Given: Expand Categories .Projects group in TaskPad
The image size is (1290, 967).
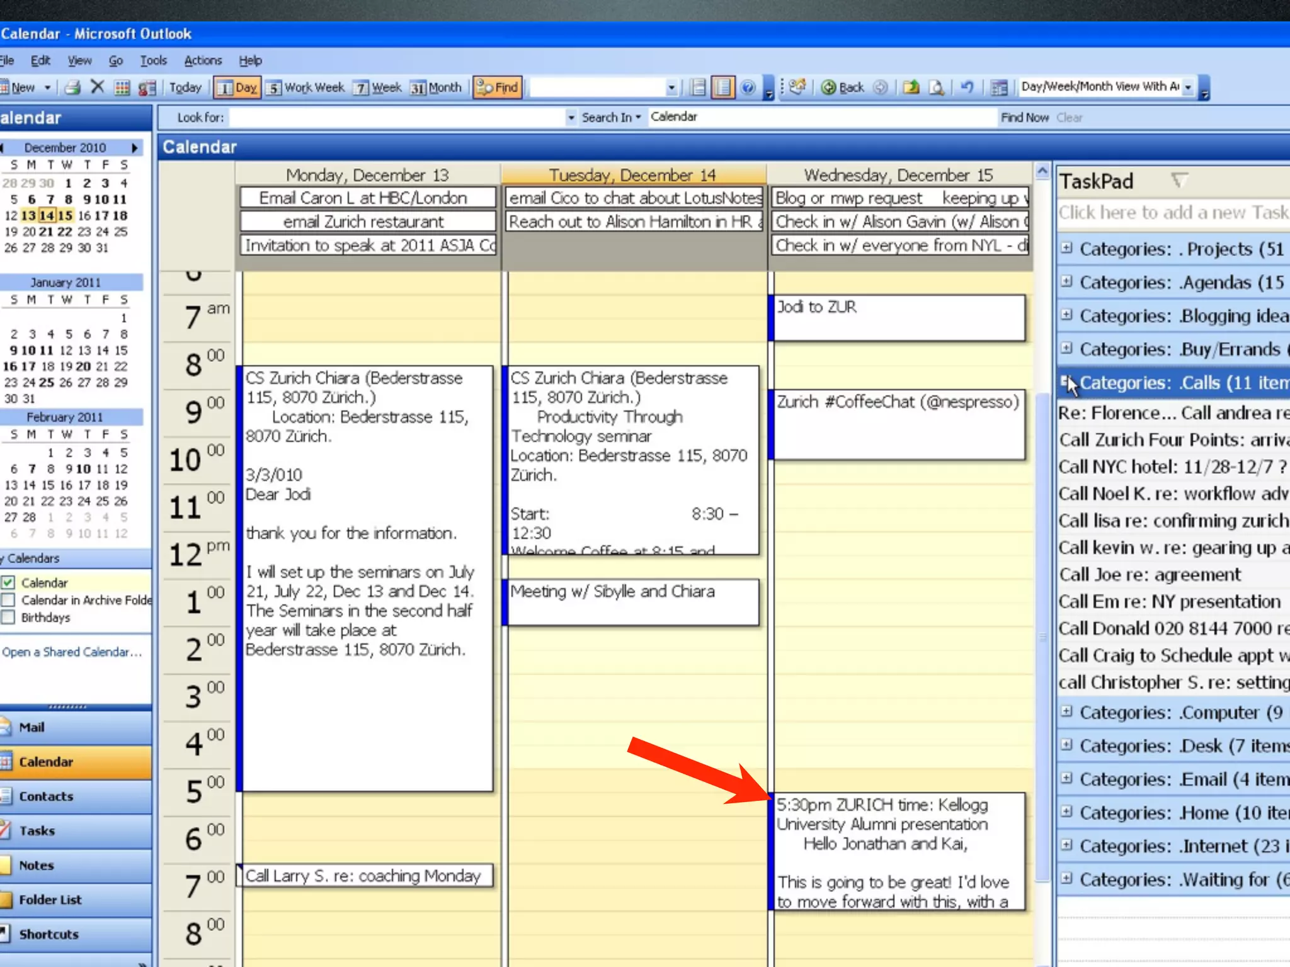Looking at the screenshot, I should pyautogui.click(x=1066, y=248).
